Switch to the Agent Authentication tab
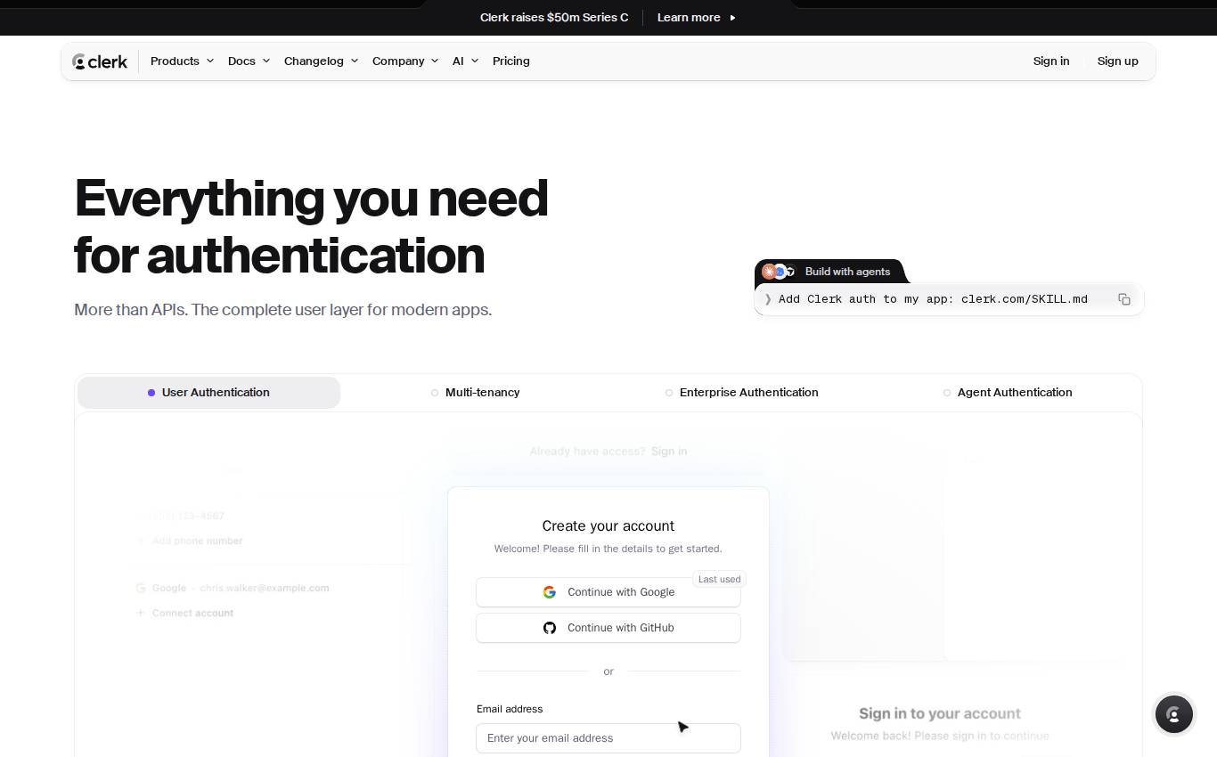 pos(1008,393)
